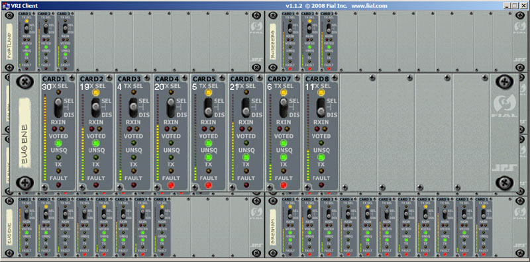Click the FAULT LED on Portland rack Card 1
The height and width of the screenshot is (262, 530).
(x=26, y=69)
